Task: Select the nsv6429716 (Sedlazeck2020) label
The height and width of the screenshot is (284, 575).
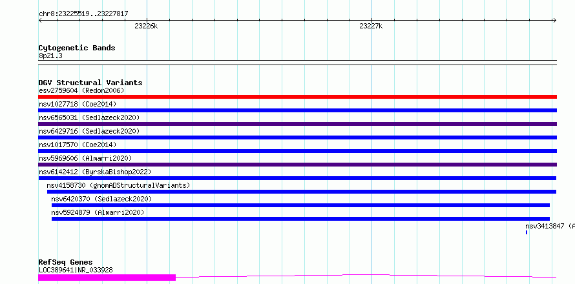Action: 89,131
